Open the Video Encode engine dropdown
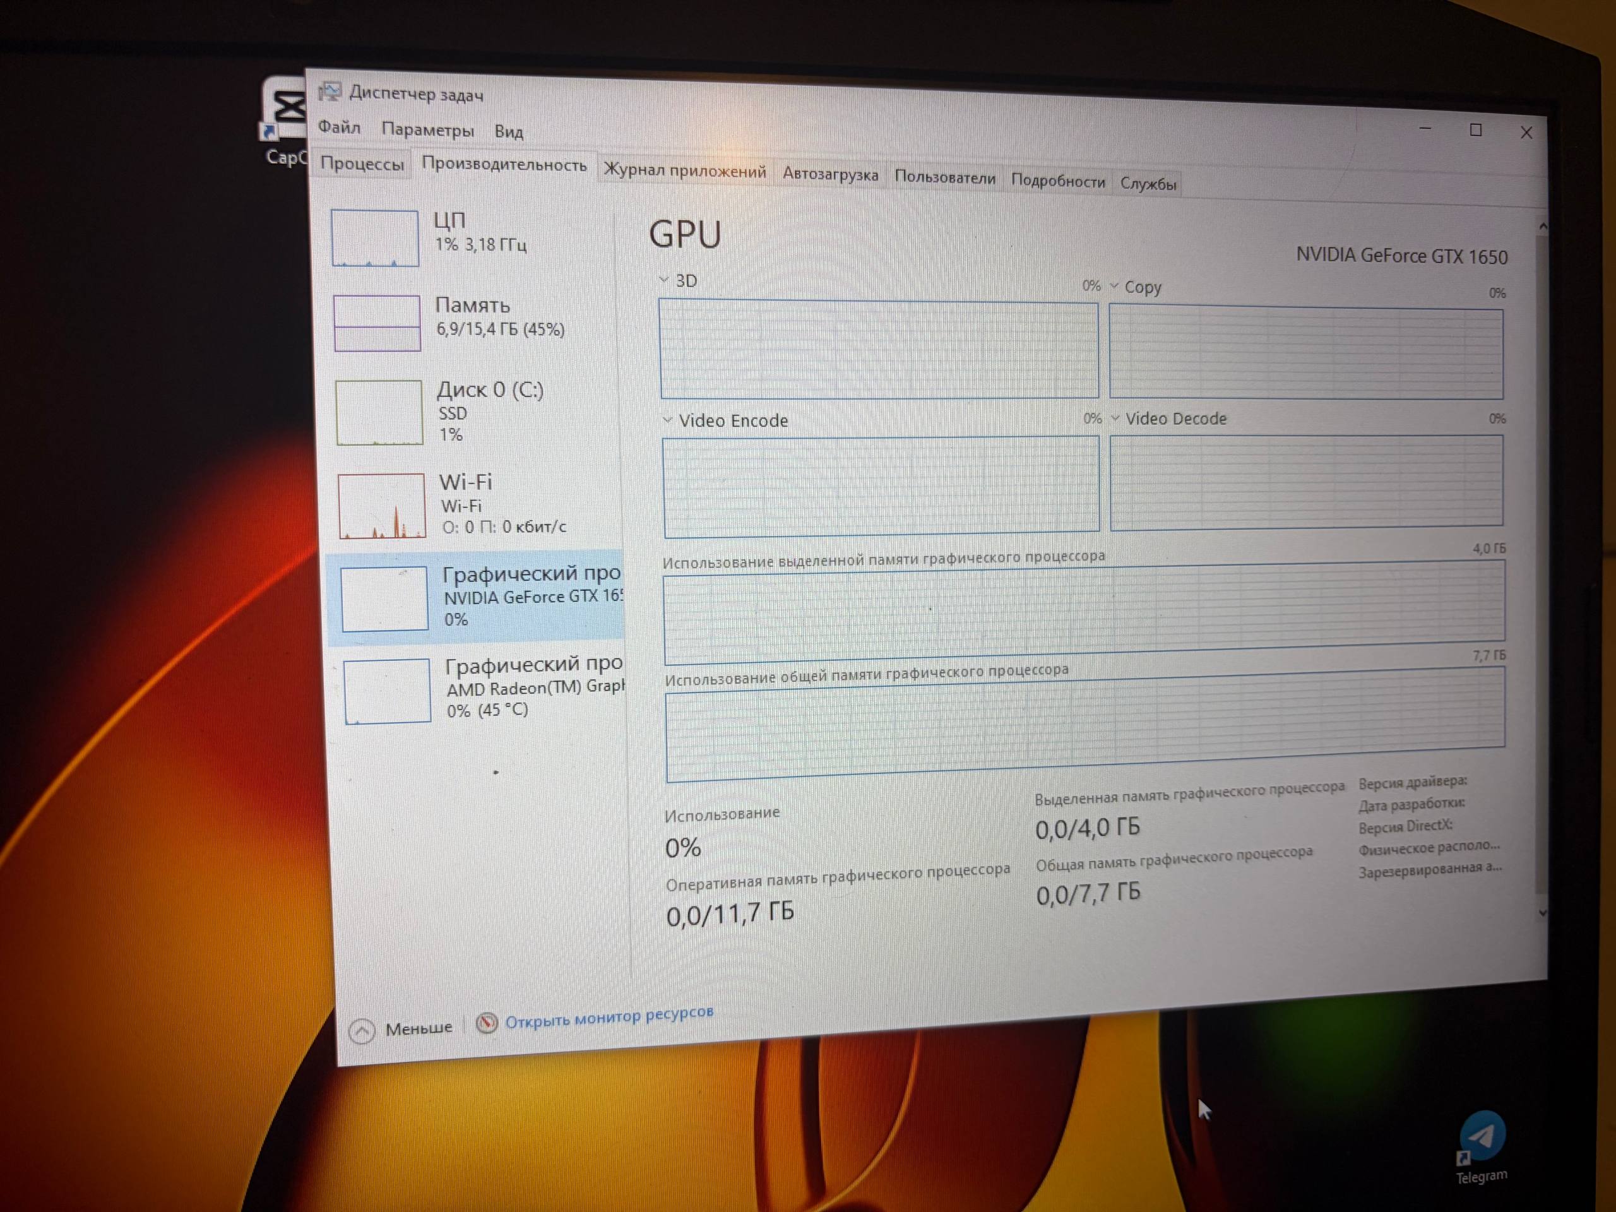Screen dimensions: 1616x1212 click(667, 419)
